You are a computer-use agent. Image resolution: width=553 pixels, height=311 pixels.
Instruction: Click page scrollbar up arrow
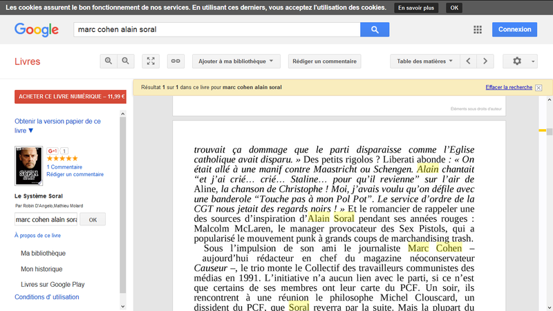[x=550, y=99]
